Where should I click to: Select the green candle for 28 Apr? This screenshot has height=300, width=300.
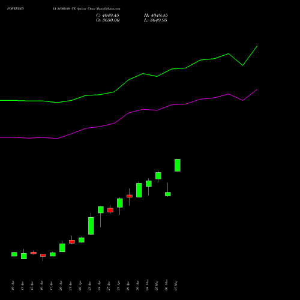point(120,203)
